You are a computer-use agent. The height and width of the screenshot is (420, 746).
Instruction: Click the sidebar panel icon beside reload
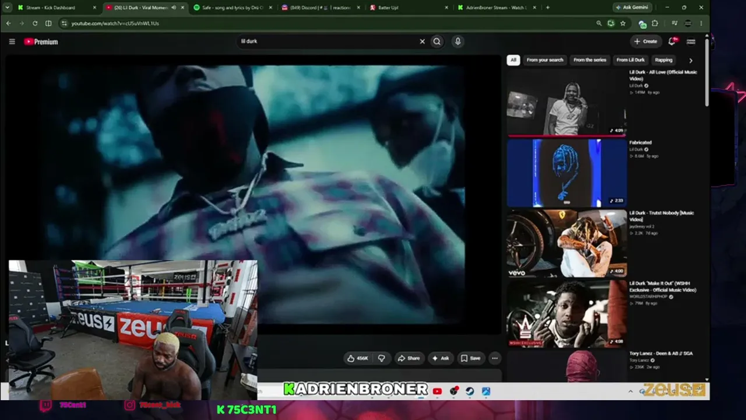[48, 23]
